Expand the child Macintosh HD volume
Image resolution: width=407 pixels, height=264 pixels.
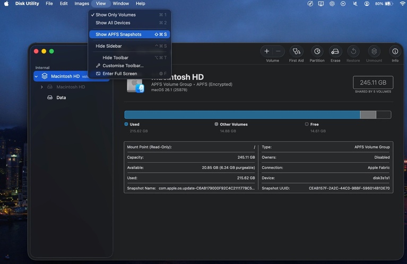(x=42, y=87)
